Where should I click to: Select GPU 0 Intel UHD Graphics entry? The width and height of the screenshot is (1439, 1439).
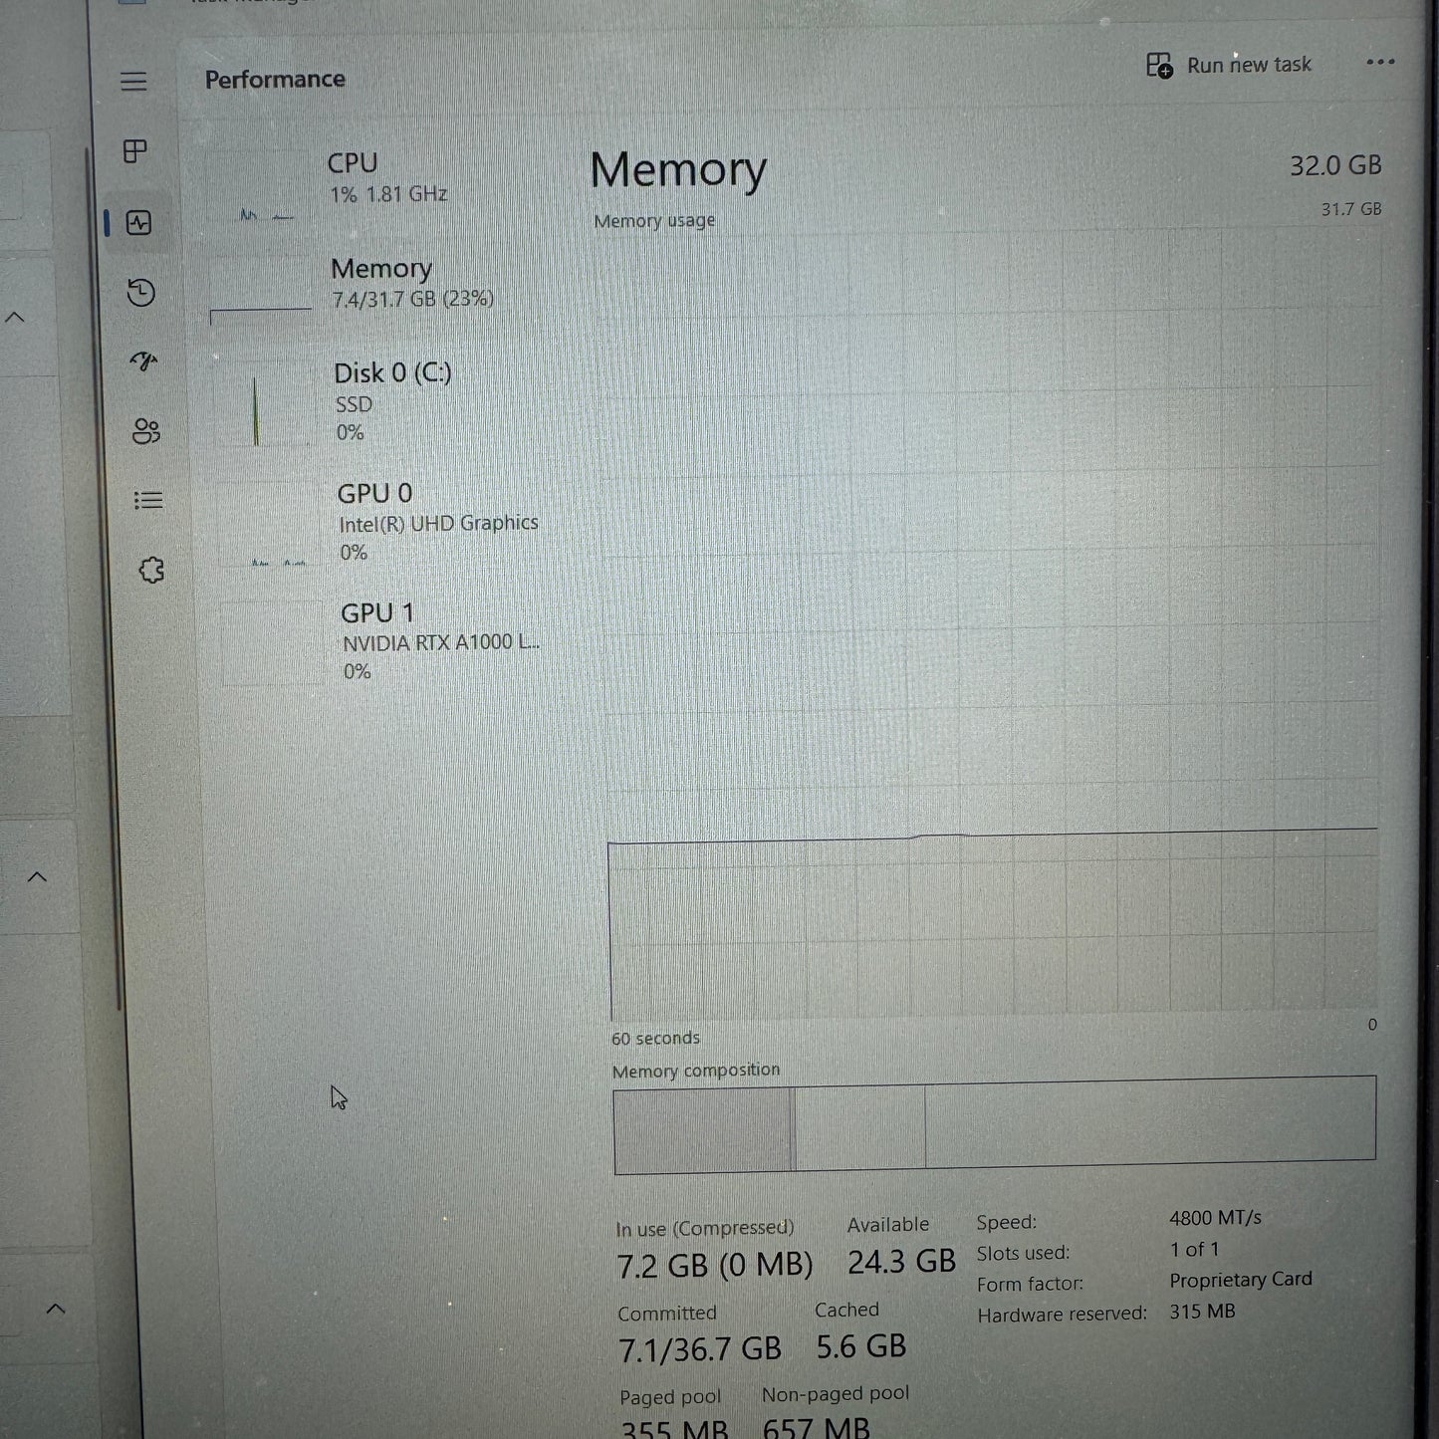[388, 522]
